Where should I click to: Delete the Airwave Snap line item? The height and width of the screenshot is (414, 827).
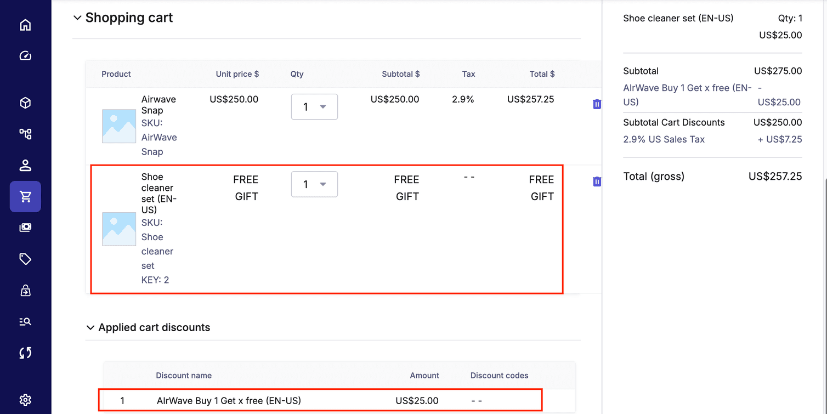point(597,104)
